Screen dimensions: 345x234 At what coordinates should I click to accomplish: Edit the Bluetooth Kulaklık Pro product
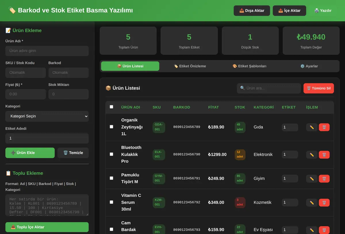click(312, 155)
